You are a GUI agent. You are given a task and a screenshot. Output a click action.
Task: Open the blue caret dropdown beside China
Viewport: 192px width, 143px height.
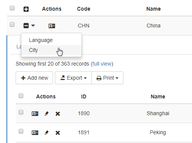pos(33,26)
